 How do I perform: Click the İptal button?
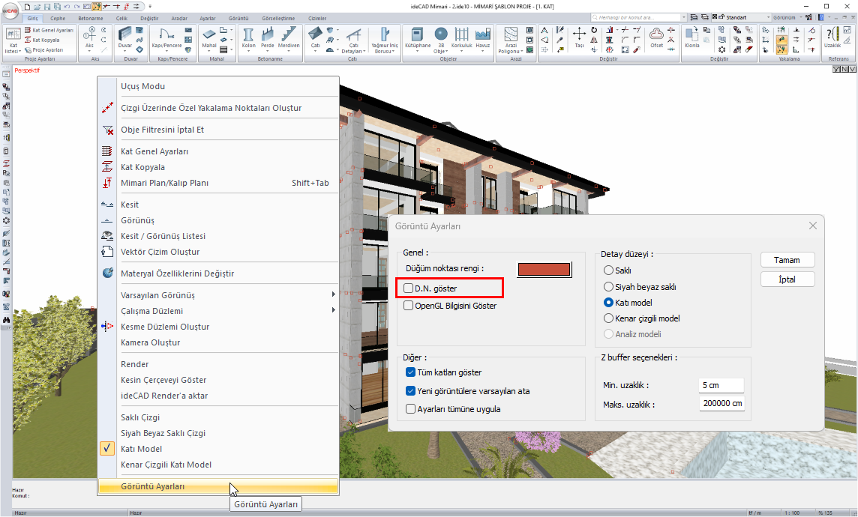point(787,279)
